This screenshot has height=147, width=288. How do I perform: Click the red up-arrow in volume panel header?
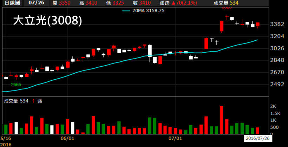(33, 101)
